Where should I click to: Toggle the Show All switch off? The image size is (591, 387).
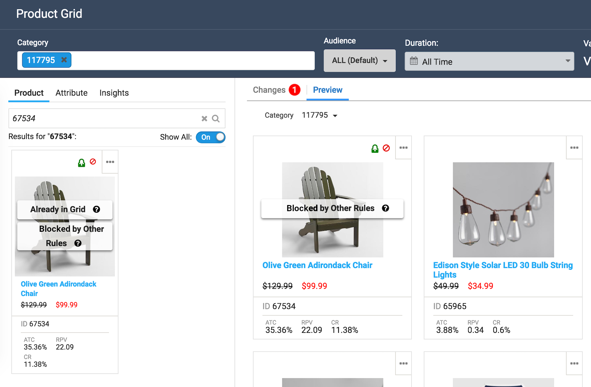point(211,137)
